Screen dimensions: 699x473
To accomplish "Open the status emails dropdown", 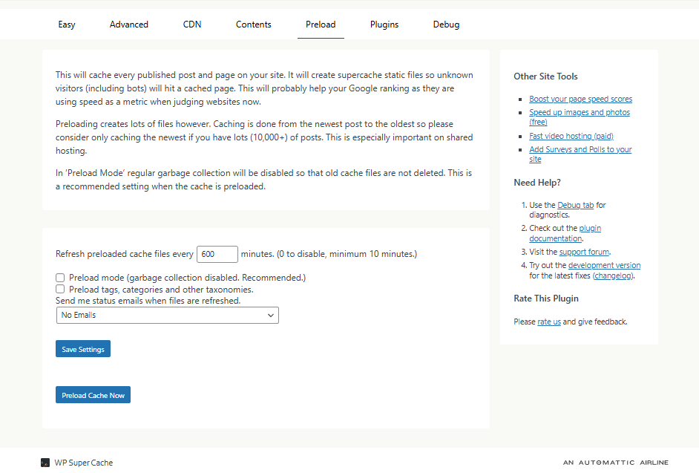I will click(x=167, y=315).
